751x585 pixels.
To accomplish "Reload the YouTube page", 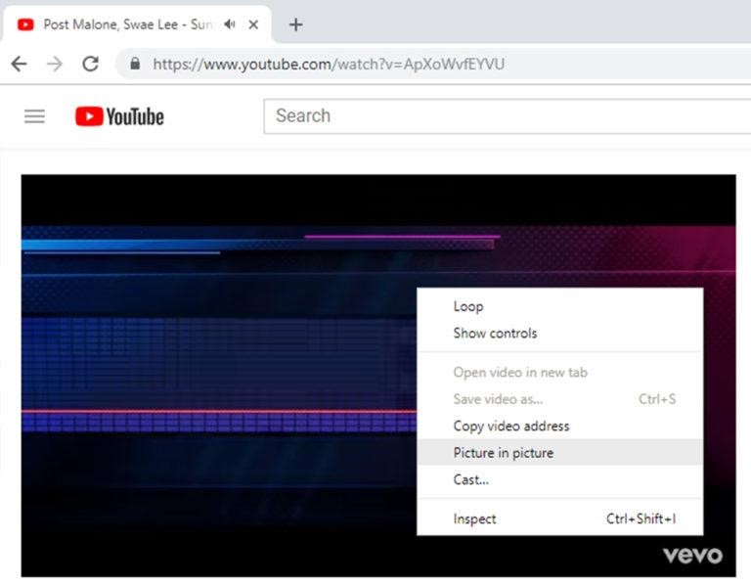I will tap(91, 64).
